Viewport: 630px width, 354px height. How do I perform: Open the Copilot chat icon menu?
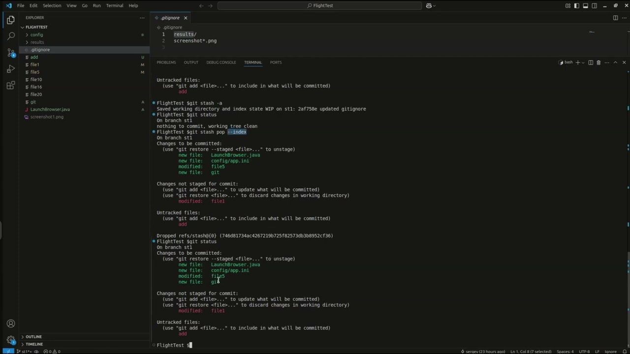431,5
